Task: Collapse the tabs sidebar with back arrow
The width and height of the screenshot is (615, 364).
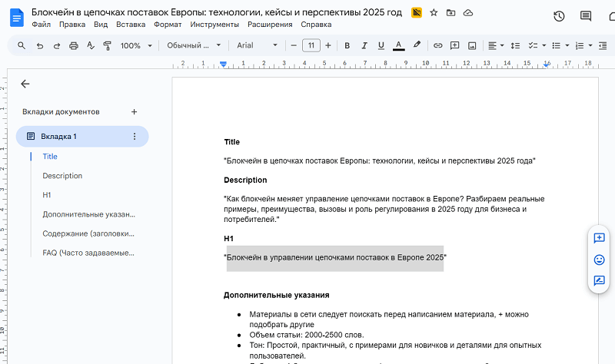Action: point(25,84)
